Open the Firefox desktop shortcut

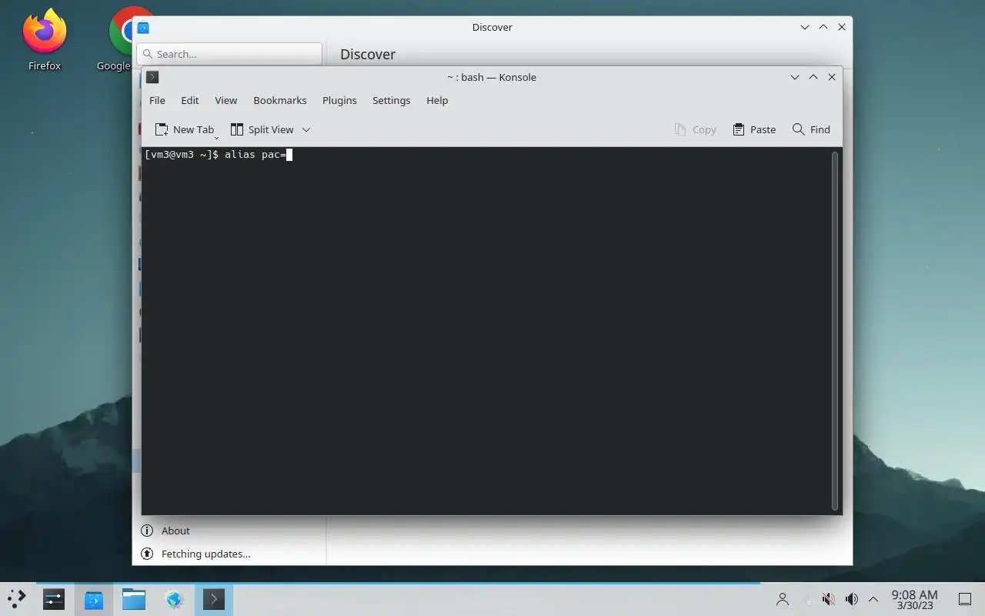pyautogui.click(x=45, y=40)
